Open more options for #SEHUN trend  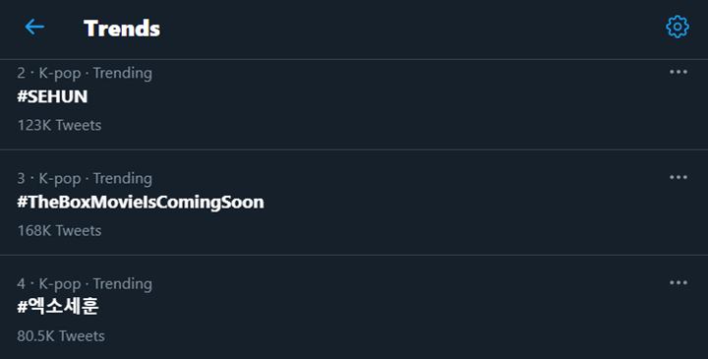tap(678, 72)
